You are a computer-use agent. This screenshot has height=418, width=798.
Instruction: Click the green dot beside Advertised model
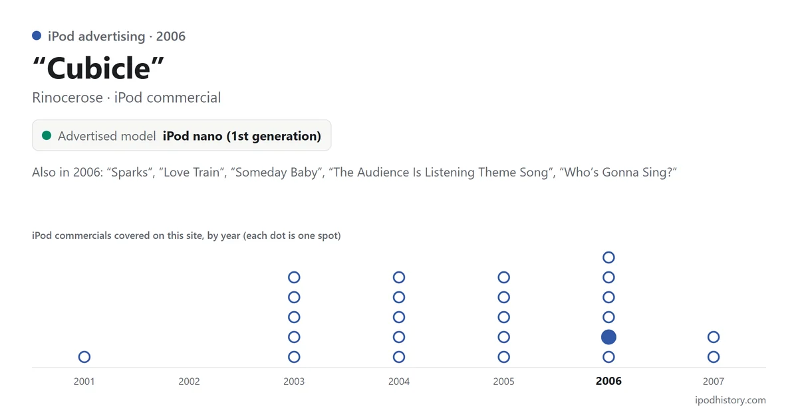(47, 136)
